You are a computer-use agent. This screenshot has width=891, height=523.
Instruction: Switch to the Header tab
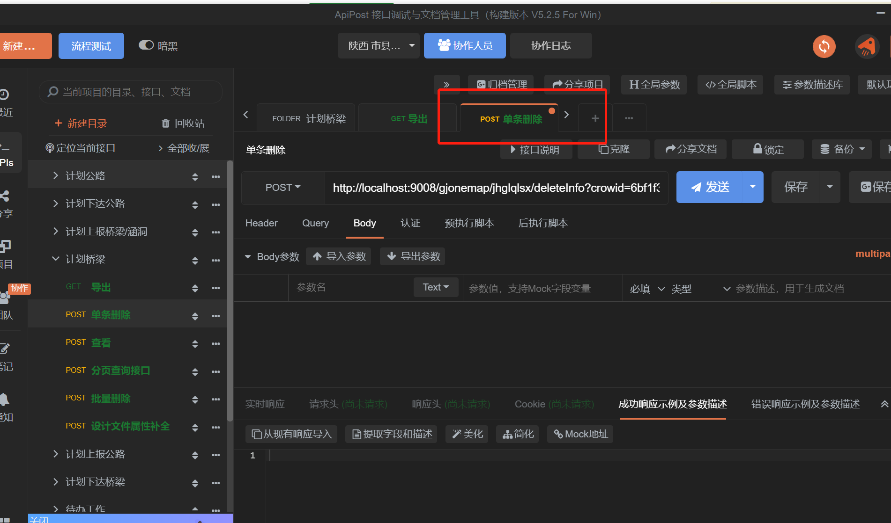(x=261, y=223)
